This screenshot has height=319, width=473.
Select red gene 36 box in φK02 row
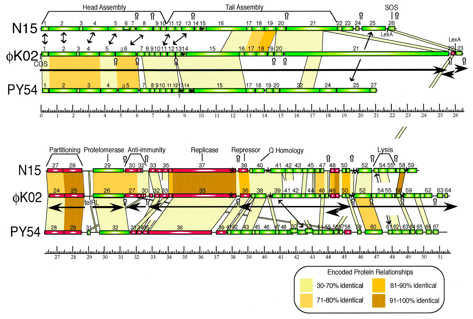pos(245,196)
